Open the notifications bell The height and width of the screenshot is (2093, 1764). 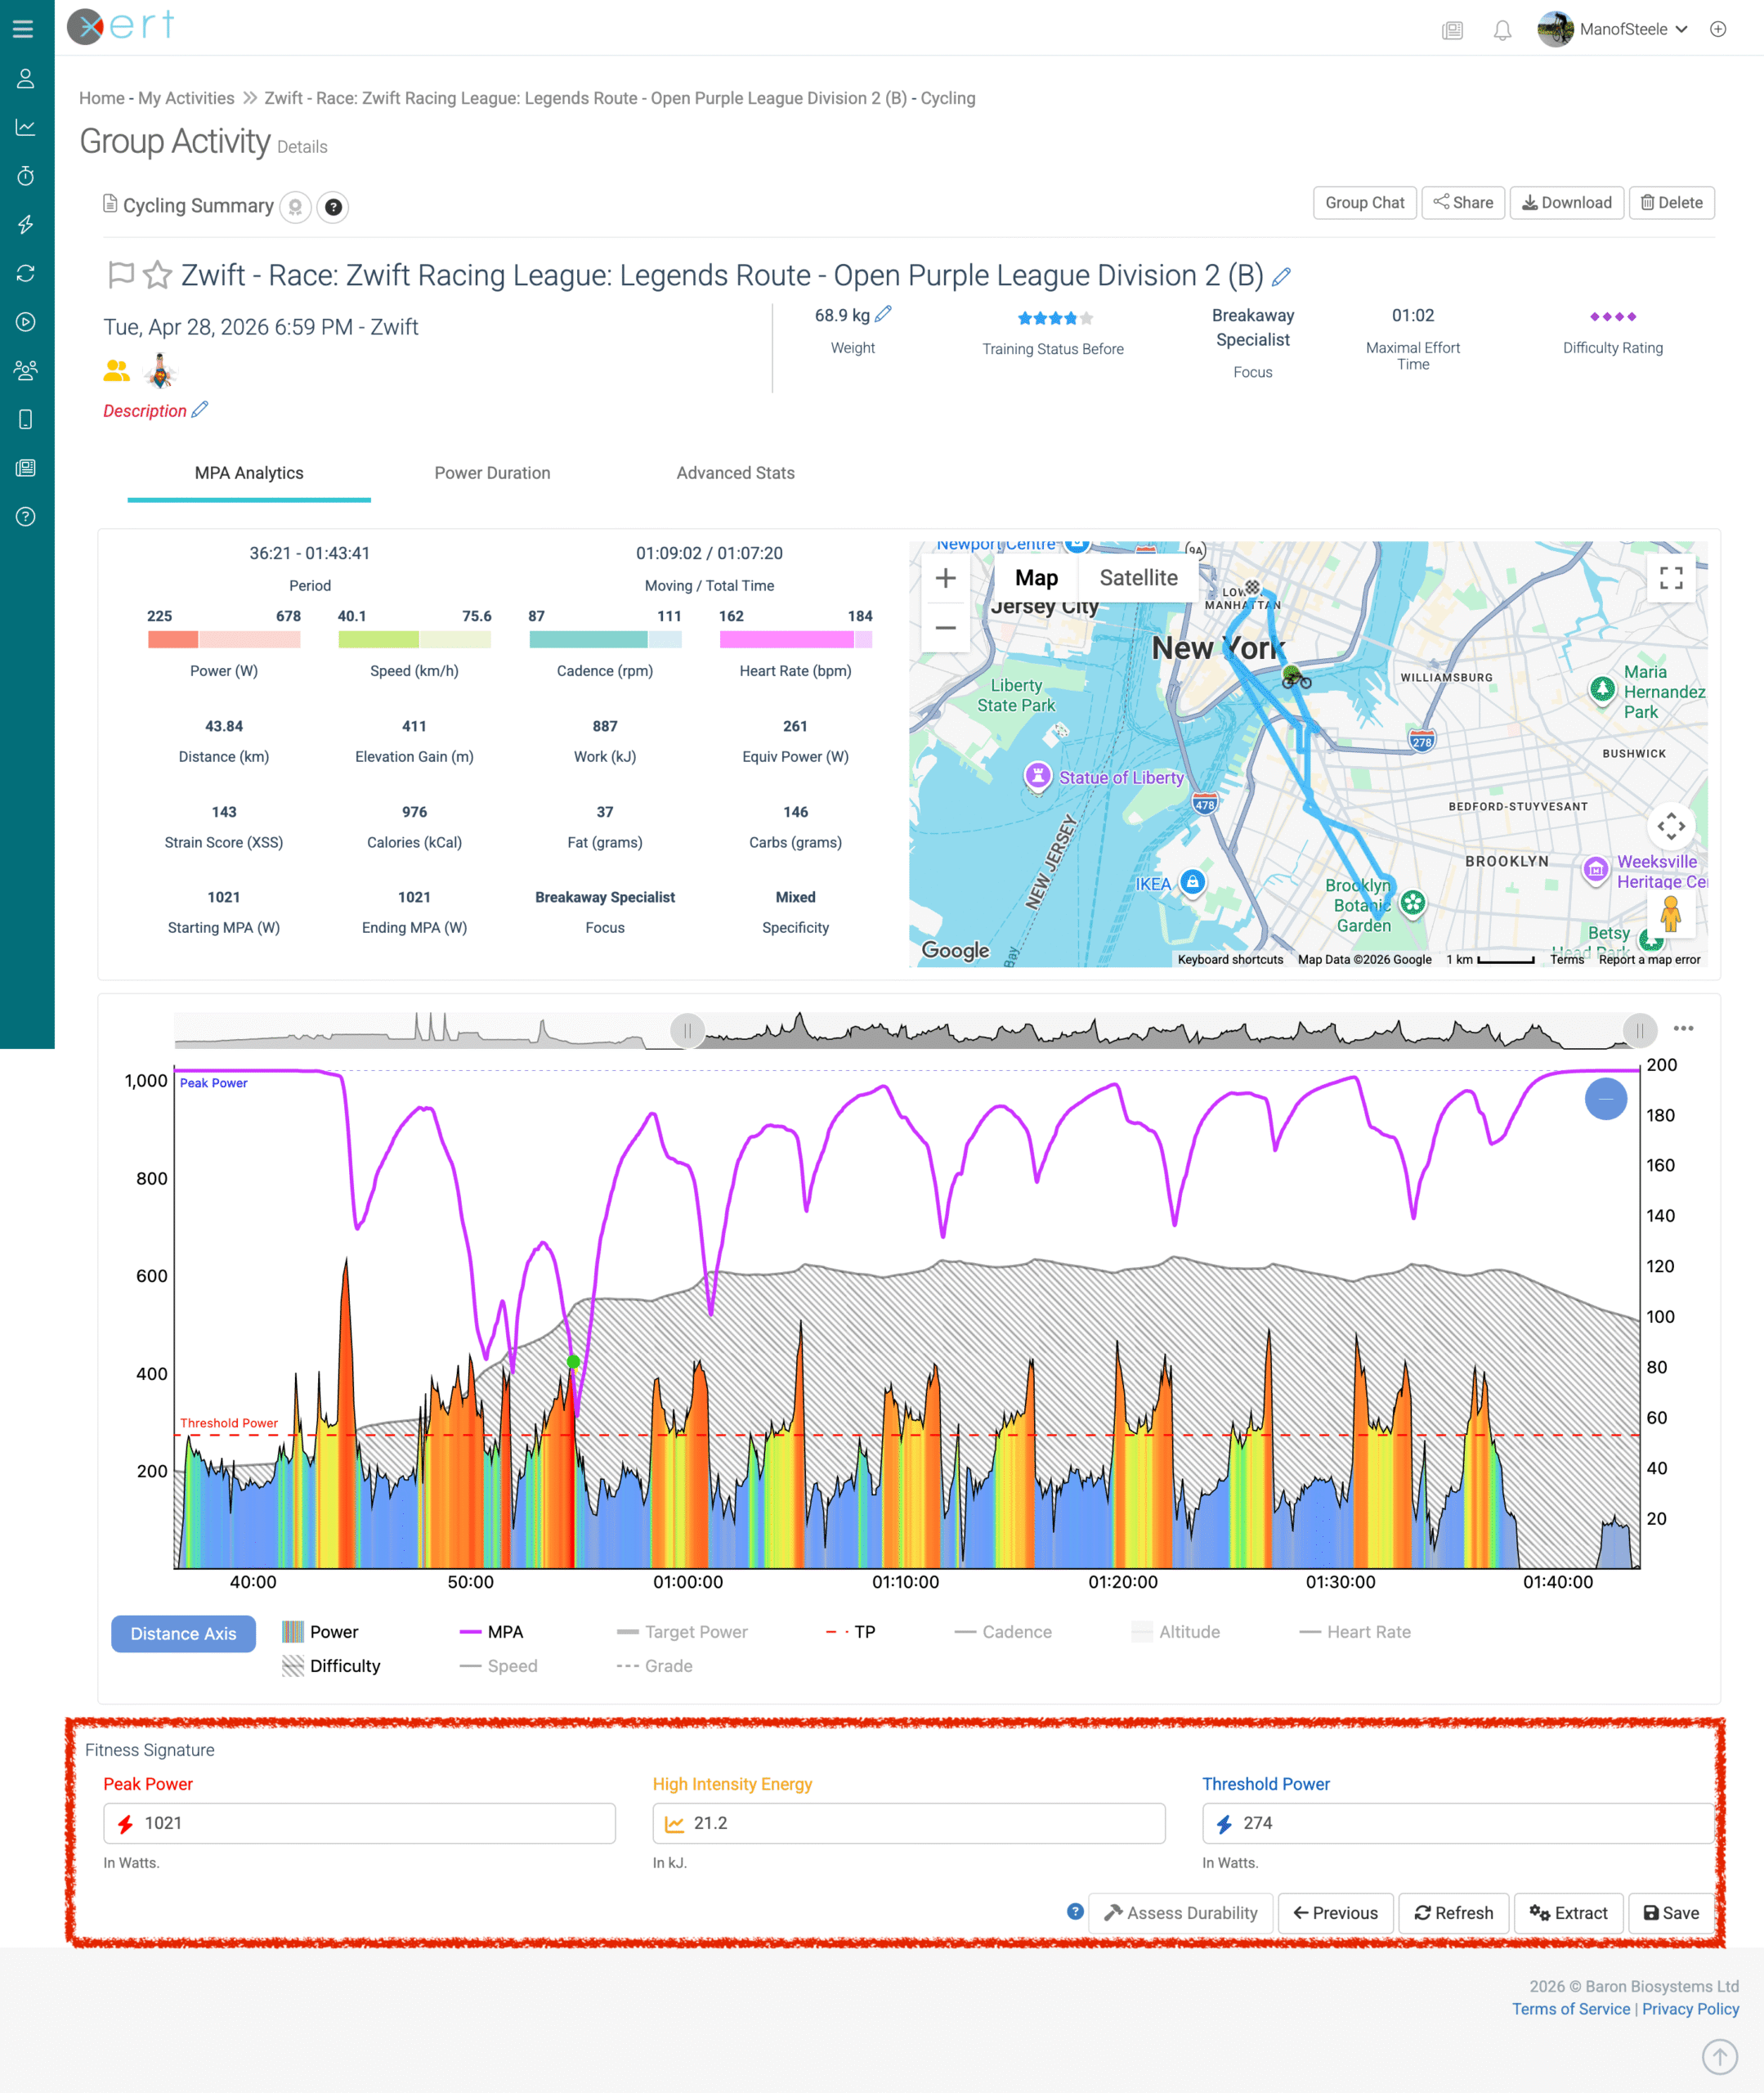coord(1502,30)
